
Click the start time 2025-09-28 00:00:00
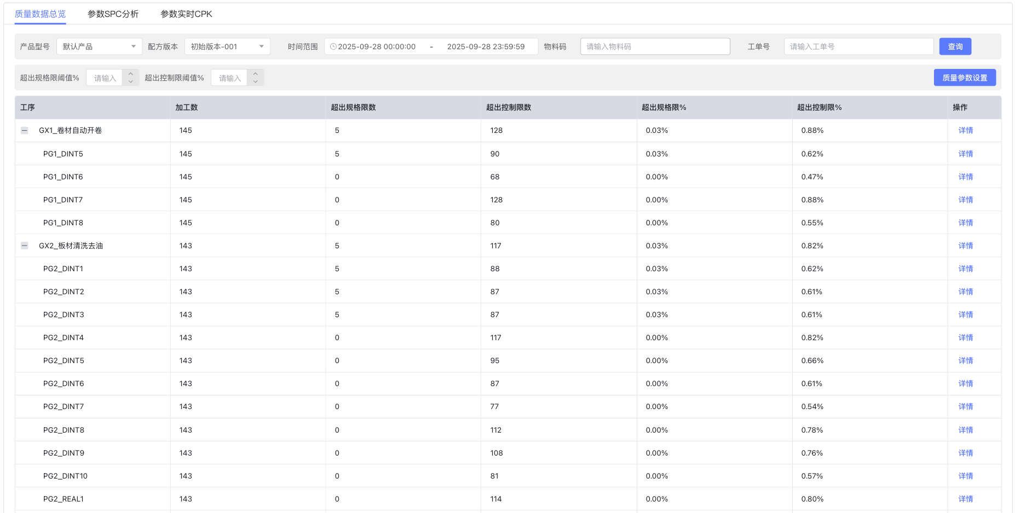pyautogui.click(x=377, y=46)
